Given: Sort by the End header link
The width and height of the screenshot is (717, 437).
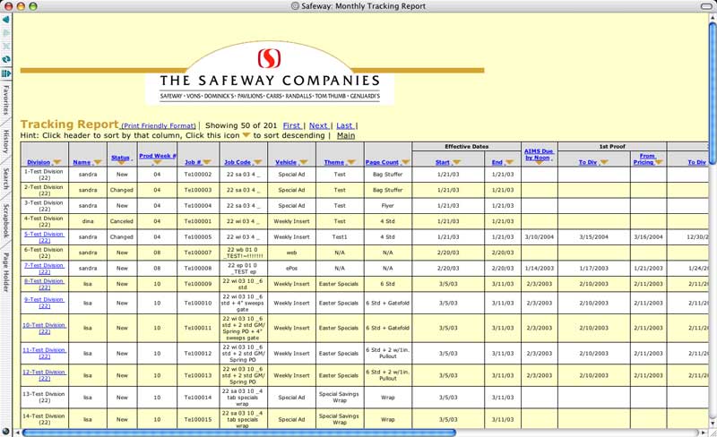Looking at the screenshot, I should (x=497, y=162).
